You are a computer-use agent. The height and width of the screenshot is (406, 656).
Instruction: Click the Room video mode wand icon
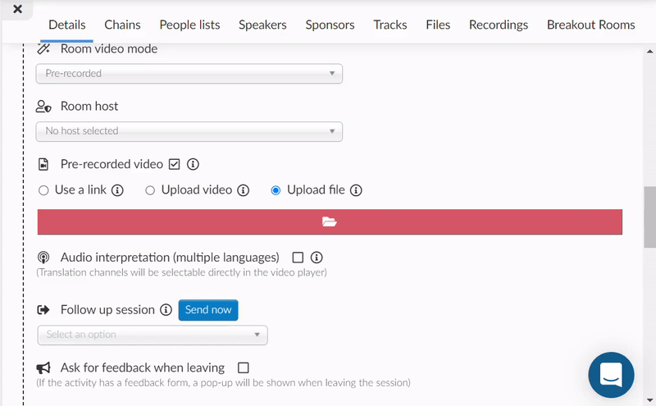43,49
